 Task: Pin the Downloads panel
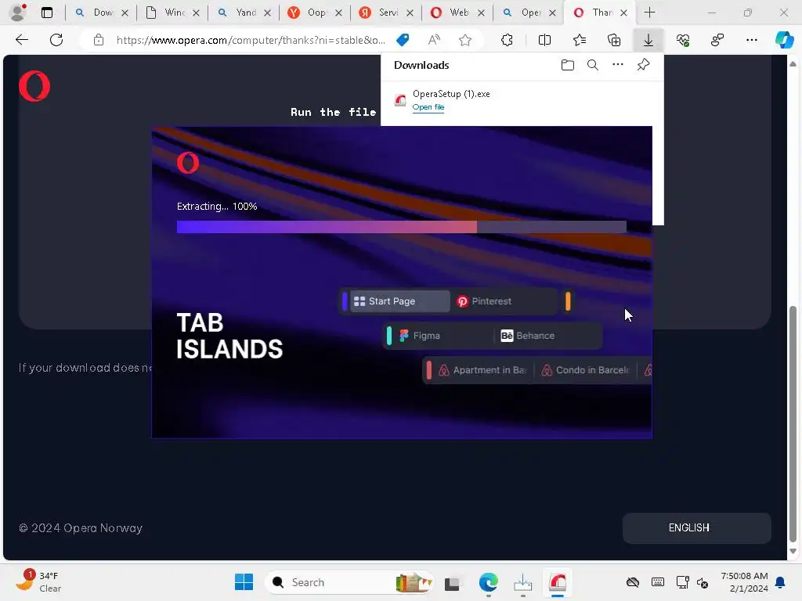coord(643,65)
